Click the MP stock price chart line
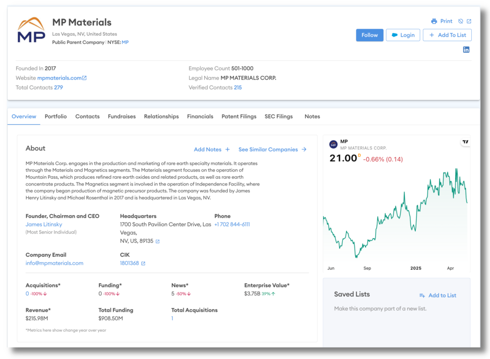The height and width of the screenshot is (359, 490). click(x=395, y=213)
